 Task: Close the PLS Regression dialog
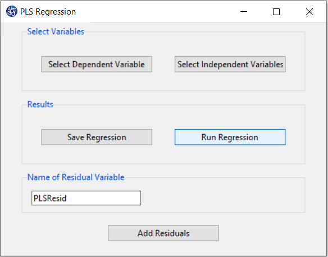coord(309,12)
